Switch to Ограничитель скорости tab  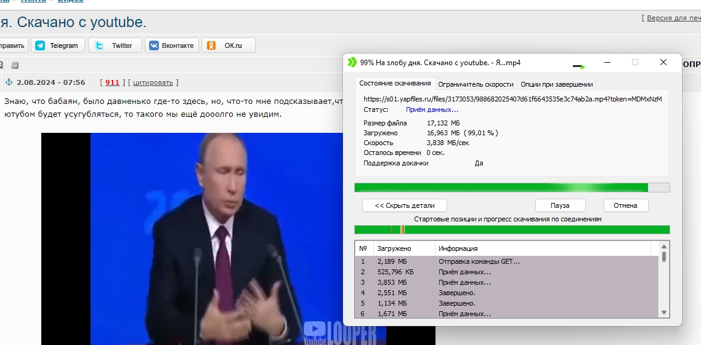(476, 84)
